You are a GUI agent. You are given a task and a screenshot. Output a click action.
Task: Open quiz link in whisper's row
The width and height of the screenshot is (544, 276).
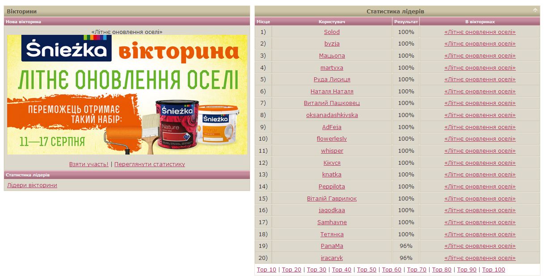click(480, 151)
